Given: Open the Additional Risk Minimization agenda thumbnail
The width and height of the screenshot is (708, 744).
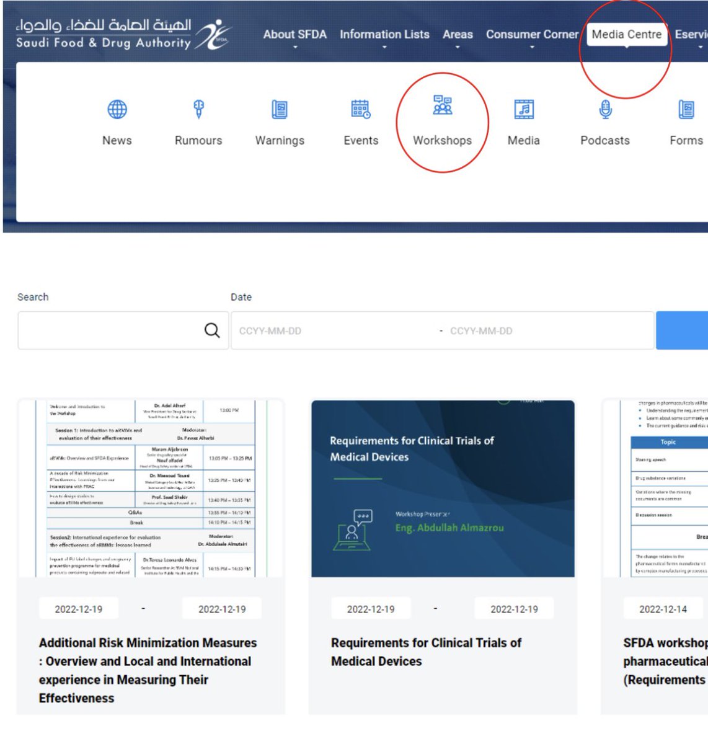Looking at the screenshot, I should pos(151,489).
